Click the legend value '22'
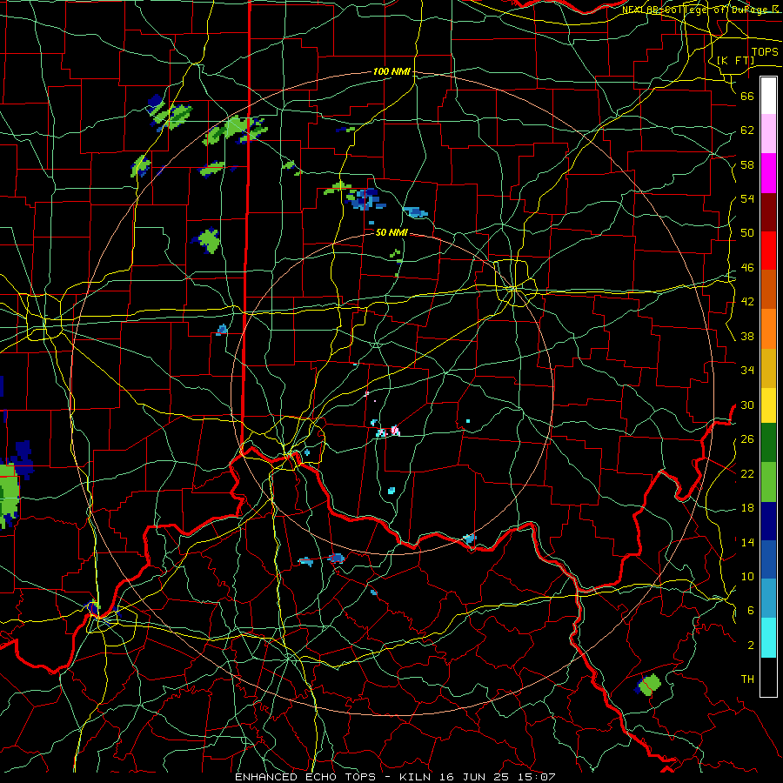Screen dimensions: 783x783 coord(747,473)
